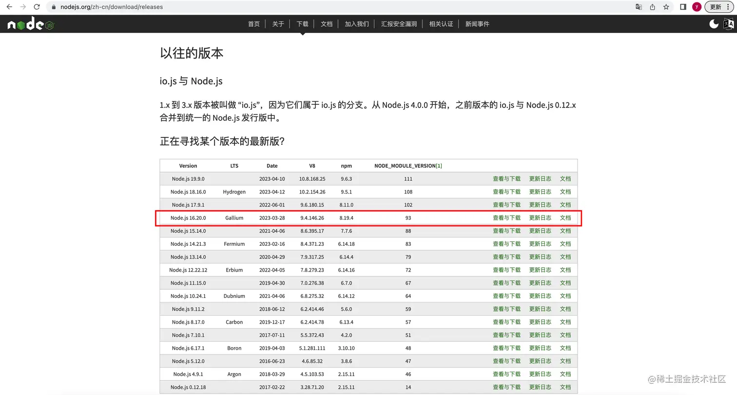
Task: Click the NODE_MODULE_VERSION column header
Action: pyautogui.click(x=405, y=166)
